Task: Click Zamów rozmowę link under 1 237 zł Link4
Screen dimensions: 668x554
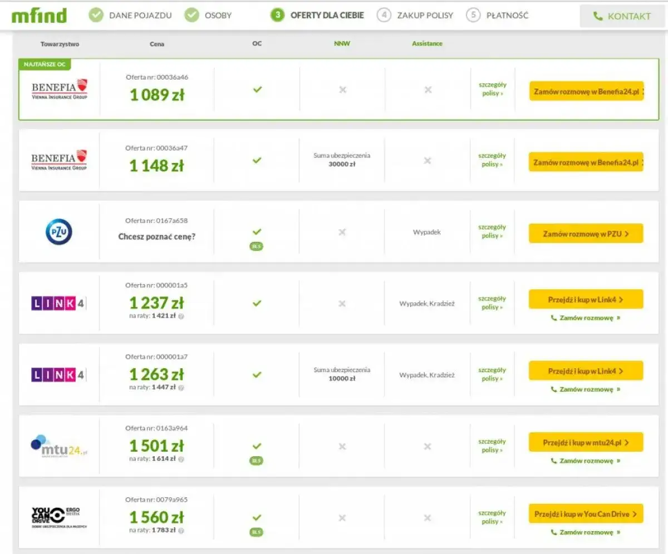Action: click(x=586, y=318)
